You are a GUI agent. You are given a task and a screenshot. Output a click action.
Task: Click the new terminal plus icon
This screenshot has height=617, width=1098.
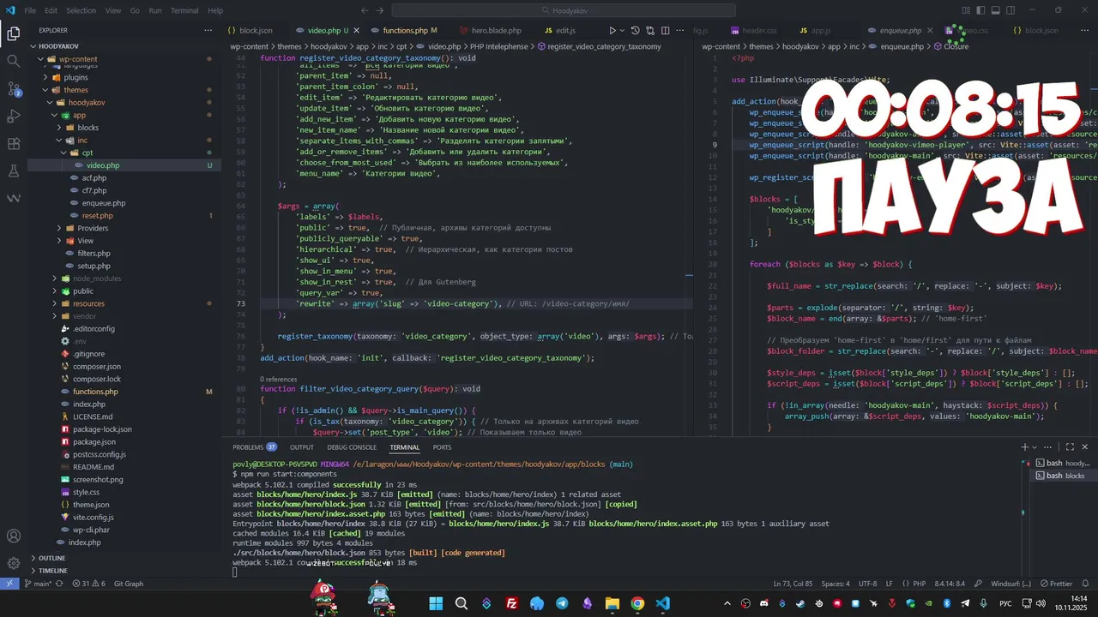pyautogui.click(x=1024, y=447)
